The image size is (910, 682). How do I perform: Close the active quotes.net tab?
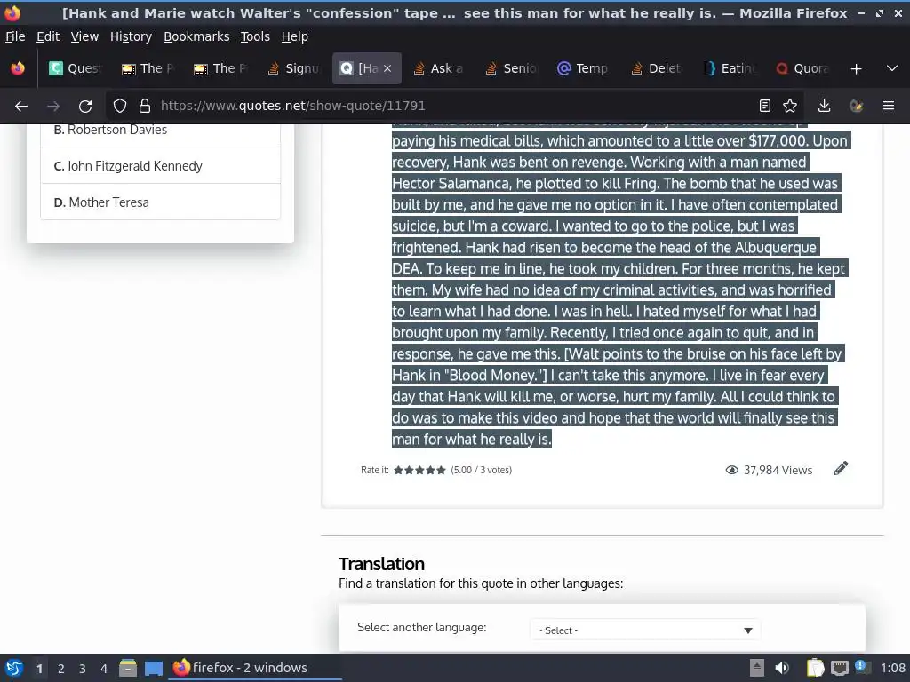click(387, 68)
